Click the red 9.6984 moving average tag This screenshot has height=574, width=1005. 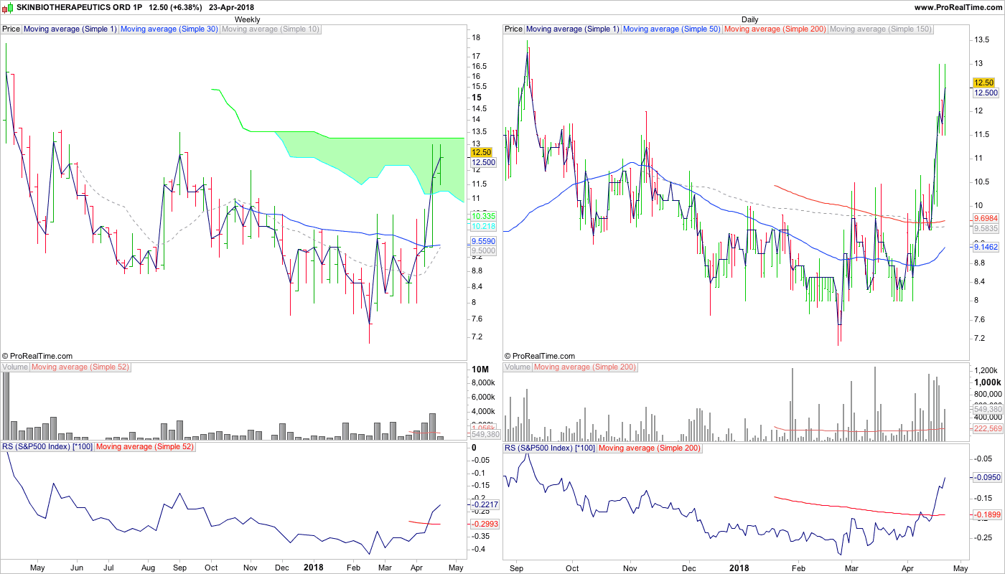coord(986,217)
